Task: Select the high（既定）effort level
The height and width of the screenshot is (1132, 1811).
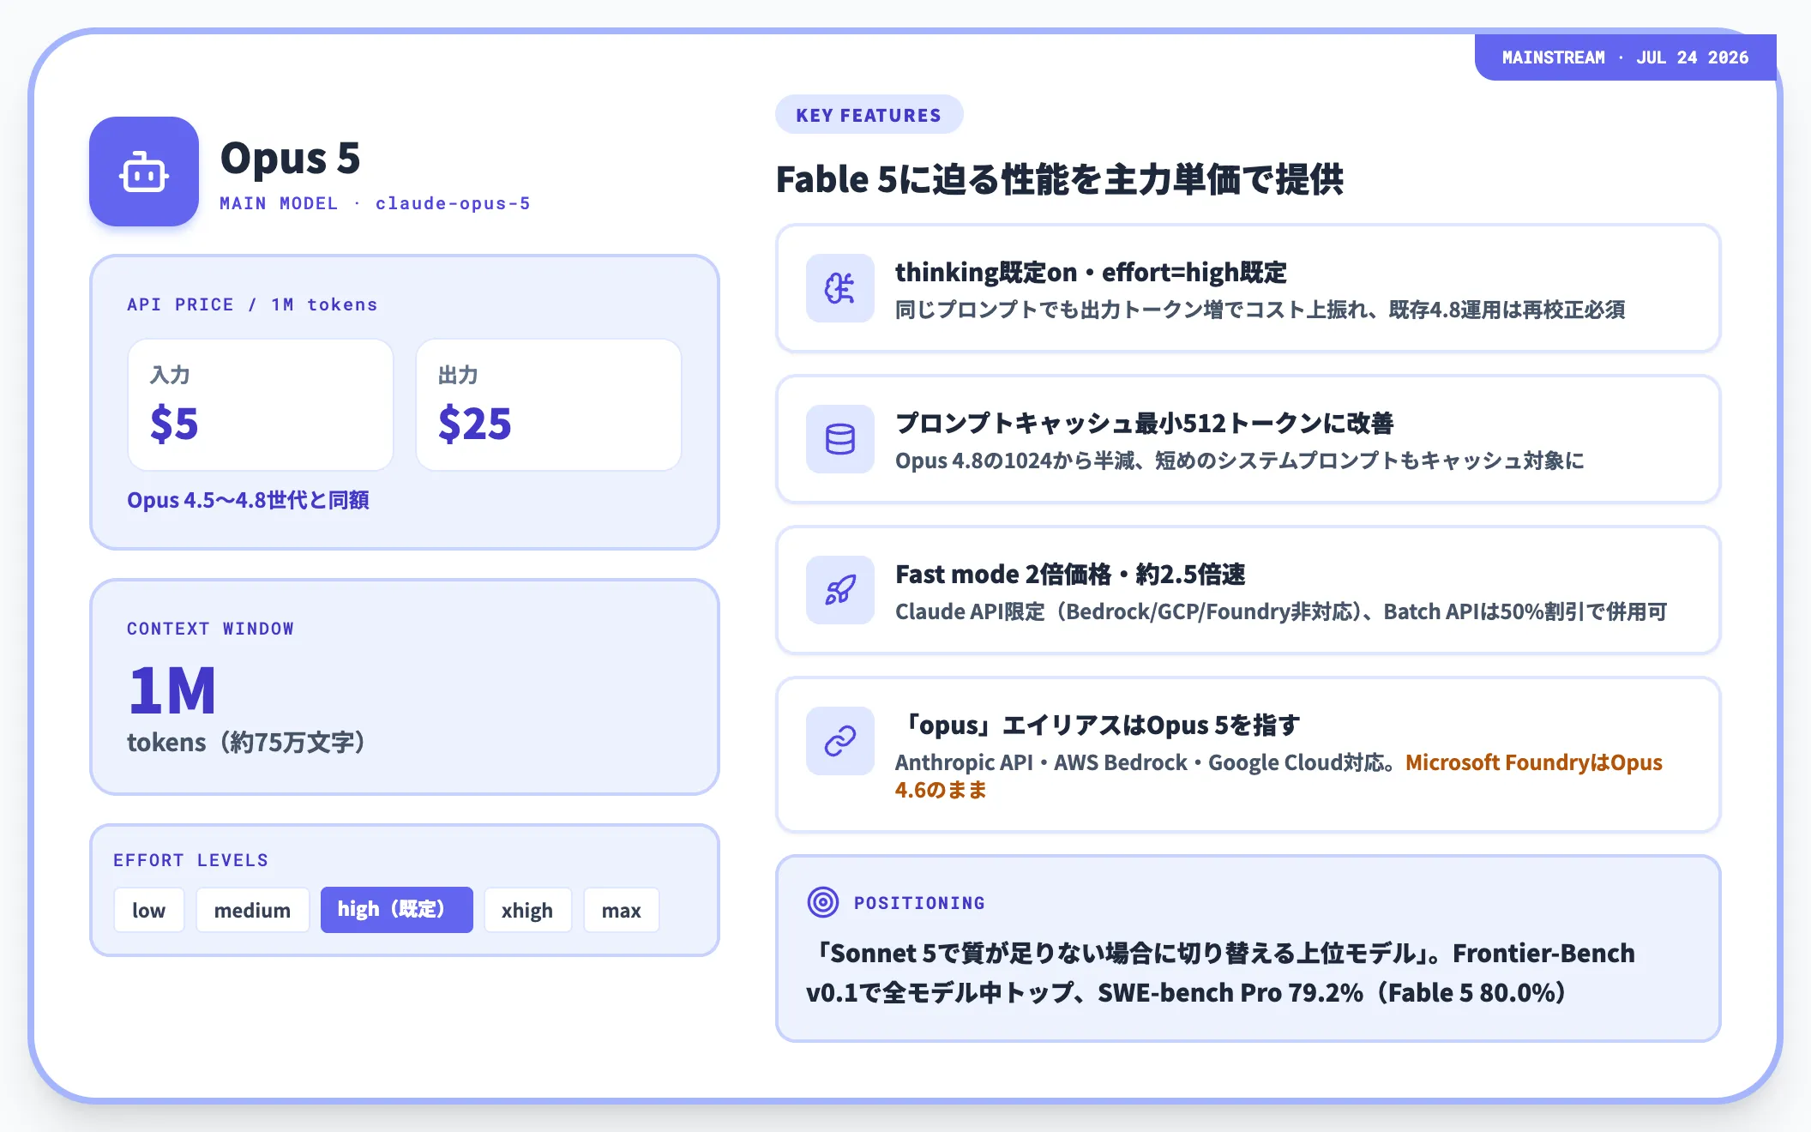Action: [396, 910]
